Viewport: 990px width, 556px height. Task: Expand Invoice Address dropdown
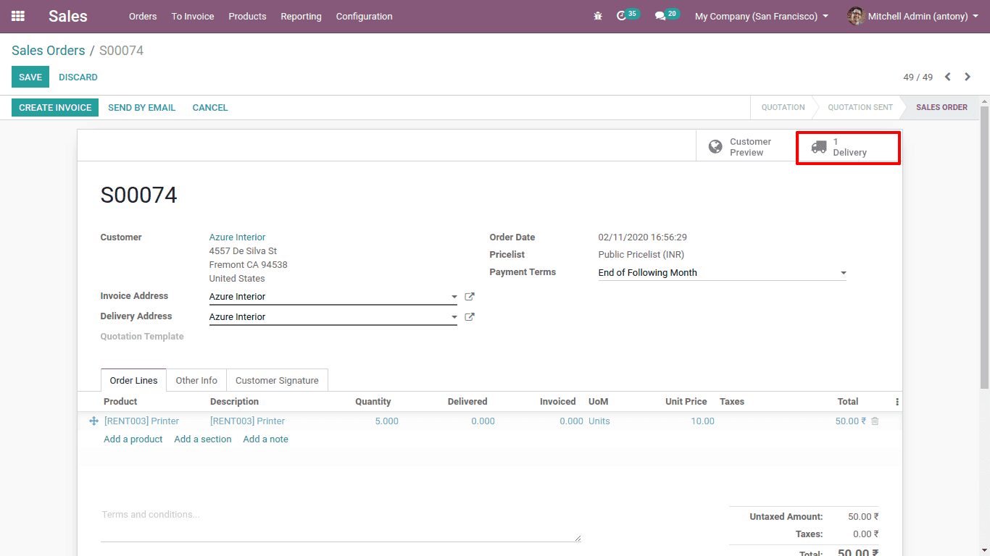click(x=454, y=297)
